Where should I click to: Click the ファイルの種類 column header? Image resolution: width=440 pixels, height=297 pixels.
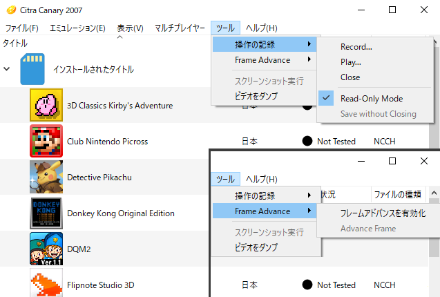click(x=398, y=194)
